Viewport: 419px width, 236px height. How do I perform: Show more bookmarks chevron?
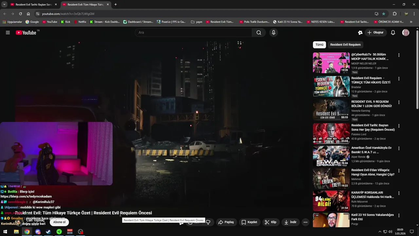pos(411,22)
